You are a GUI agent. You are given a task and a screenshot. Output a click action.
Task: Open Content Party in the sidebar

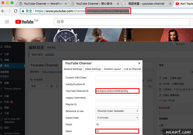(x=12, y=133)
